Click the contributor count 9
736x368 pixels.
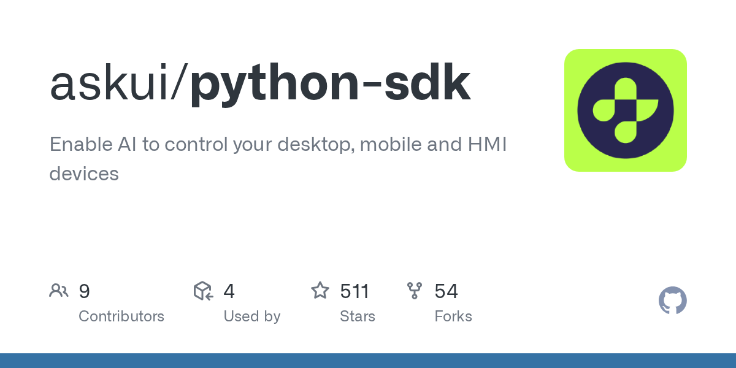coord(85,291)
